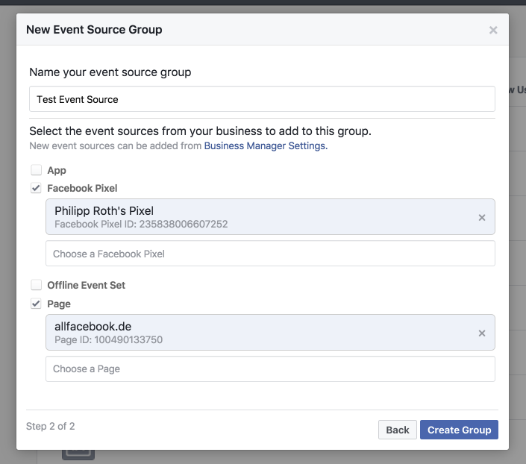Screen dimensions: 526x464
Task: Click the 'Name your event source group' label
Action: [x=110, y=72]
